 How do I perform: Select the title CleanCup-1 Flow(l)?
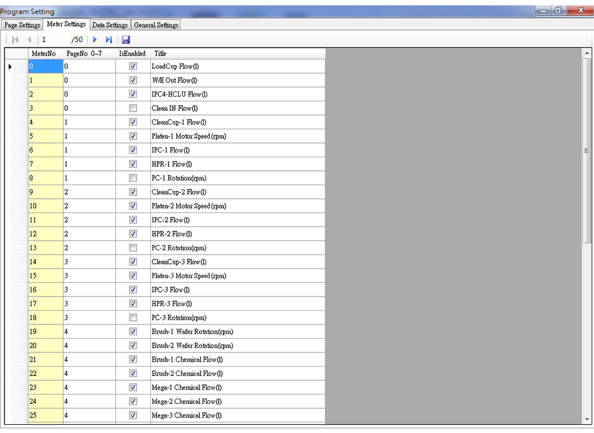[179, 122]
